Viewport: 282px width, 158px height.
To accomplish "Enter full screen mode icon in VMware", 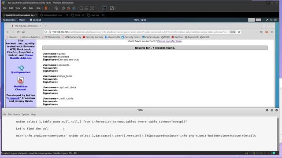I will (92, 8).
